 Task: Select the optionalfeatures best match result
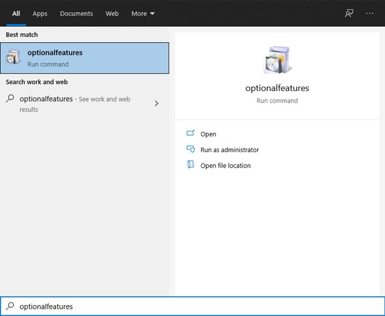(x=85, y=58)
